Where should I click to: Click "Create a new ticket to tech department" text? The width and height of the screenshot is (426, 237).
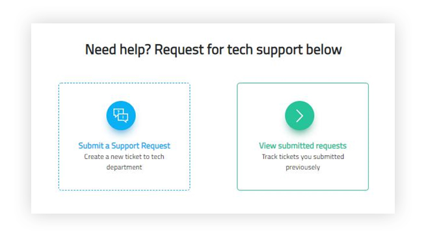pyautogui.click(x=124, y=162)
